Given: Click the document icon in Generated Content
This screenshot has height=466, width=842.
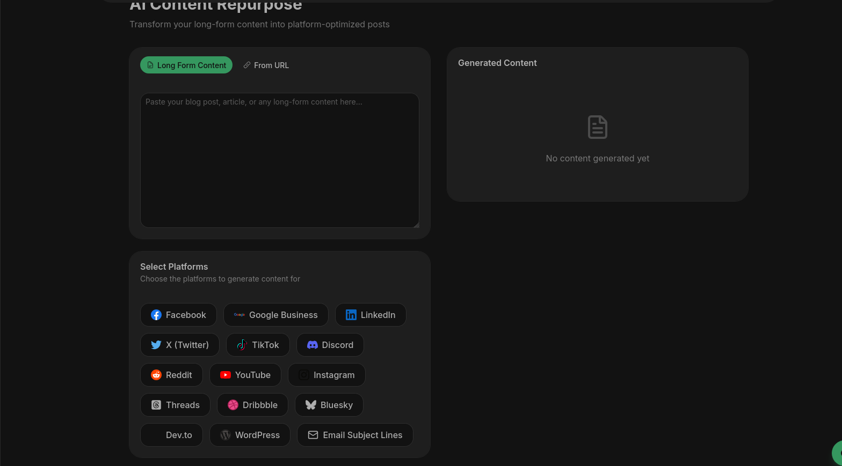Looking at the screenshot, I should click(598, 127).
